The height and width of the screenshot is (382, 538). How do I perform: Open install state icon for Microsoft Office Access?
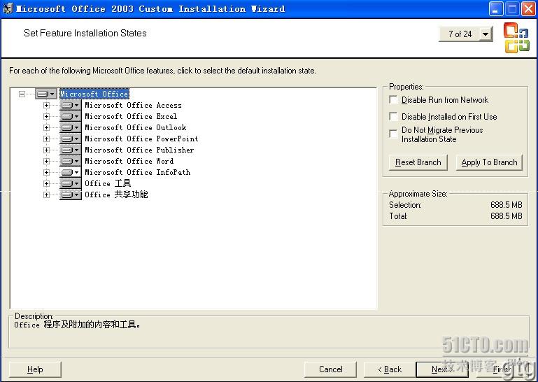[x=71, y=105]
